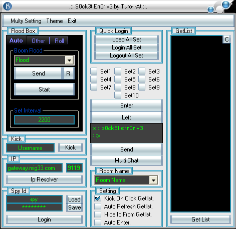Check the Set8 checkbox
The height and width of the screenshot is (229, 236).
(118, 87)
